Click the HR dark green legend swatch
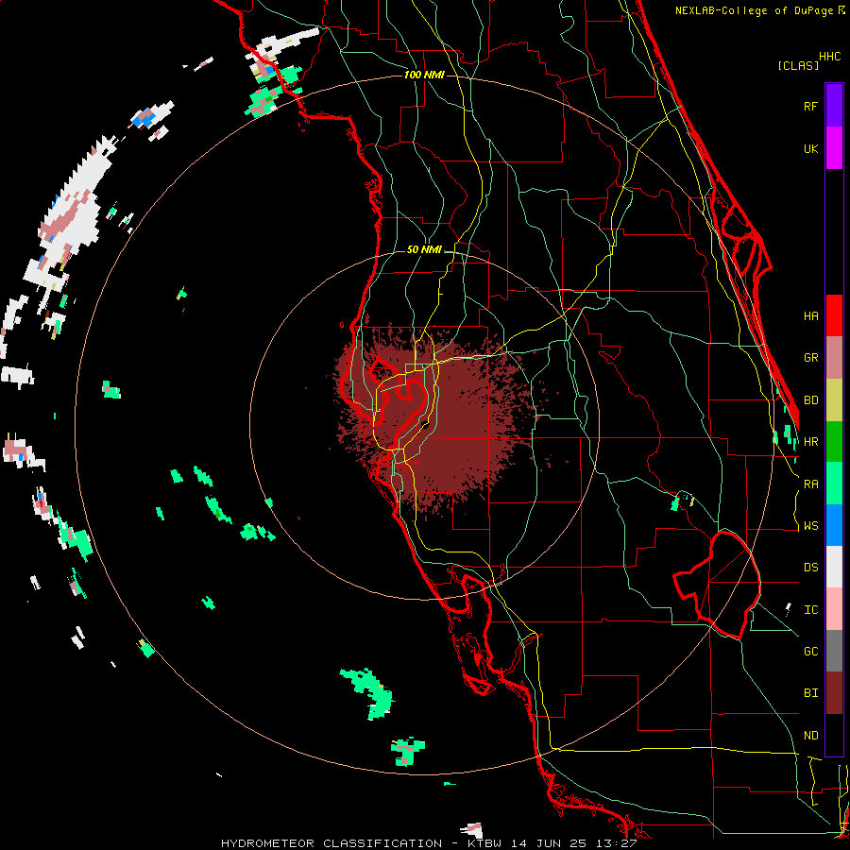 pos(834,441)
